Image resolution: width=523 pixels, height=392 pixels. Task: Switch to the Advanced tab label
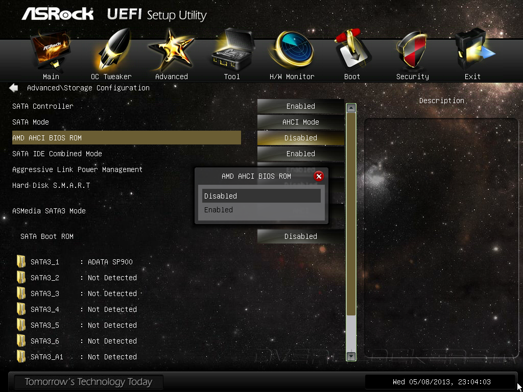[x=172, y=77]
